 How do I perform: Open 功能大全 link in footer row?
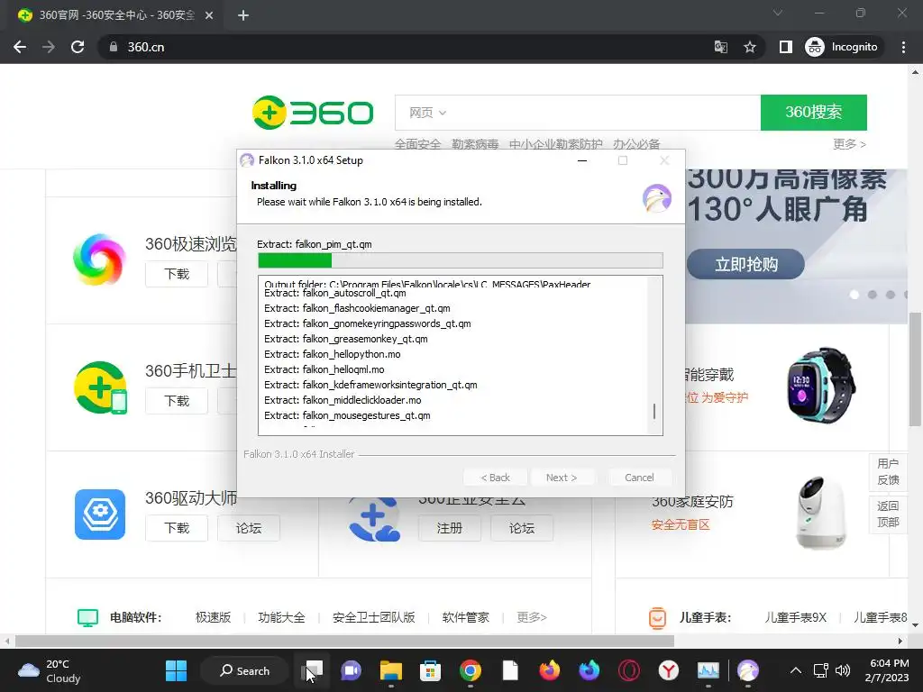281,617
